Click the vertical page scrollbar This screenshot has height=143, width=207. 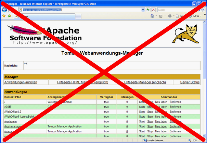click(205, 68)
